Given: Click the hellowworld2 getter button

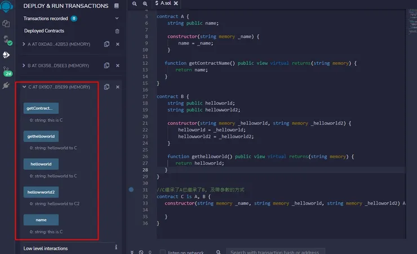Looking at the screenshot, I should (41, 192).
